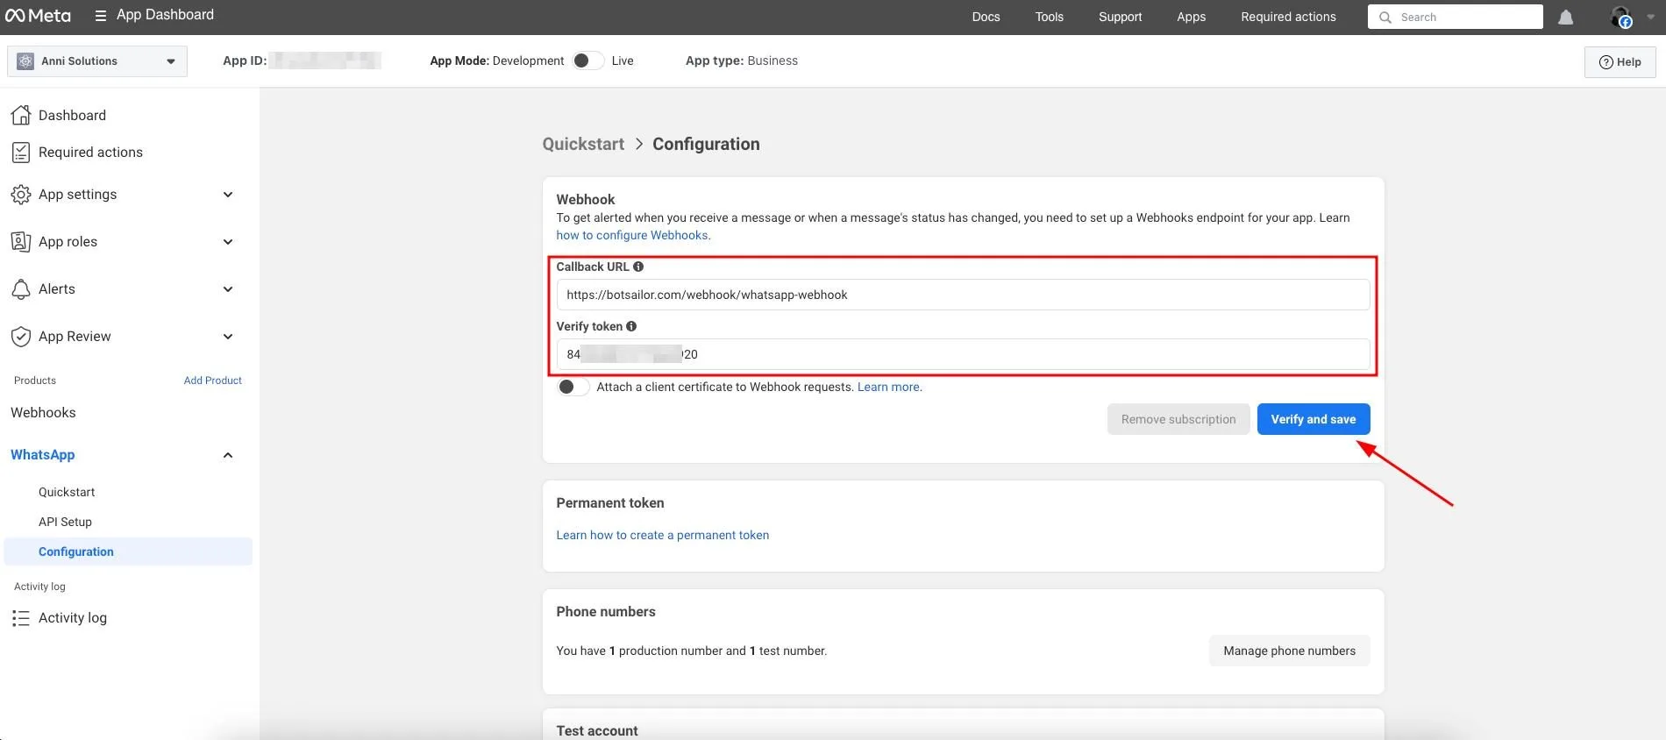Screen dimensions: 1666x740
Task: Expand the Alerts section
Action: [x=228, y=289]
